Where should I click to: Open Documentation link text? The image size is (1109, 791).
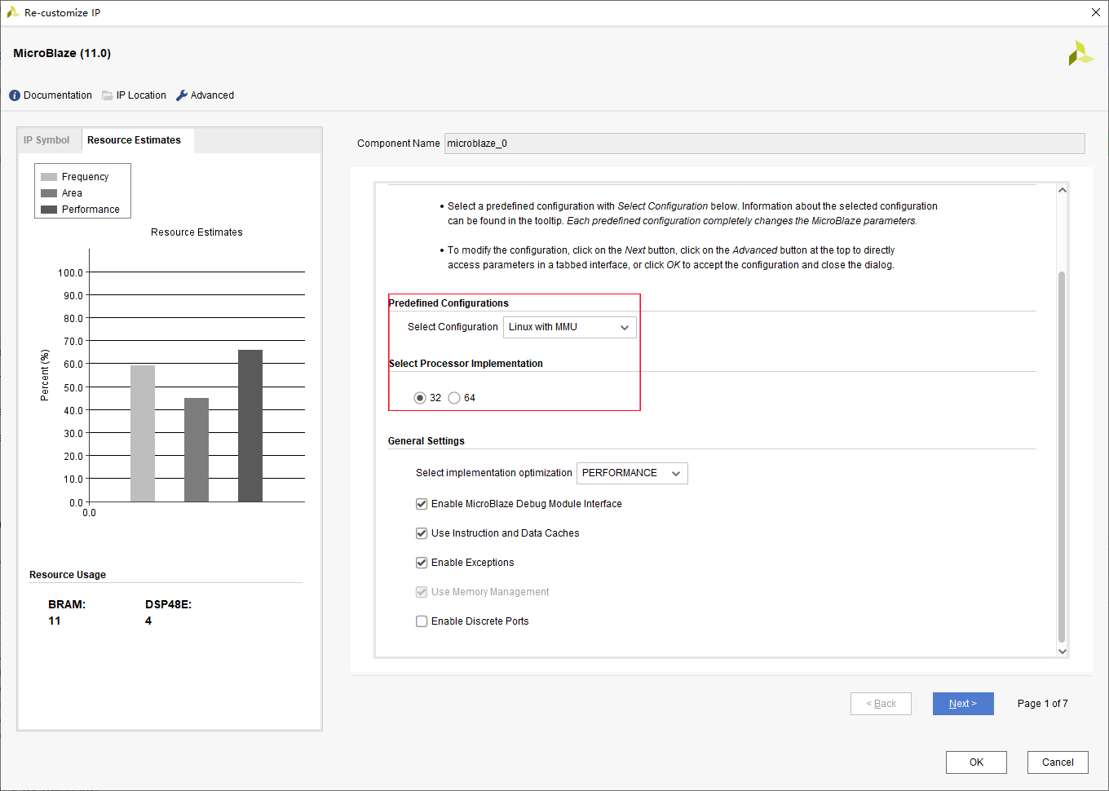(x=58, y=95)
